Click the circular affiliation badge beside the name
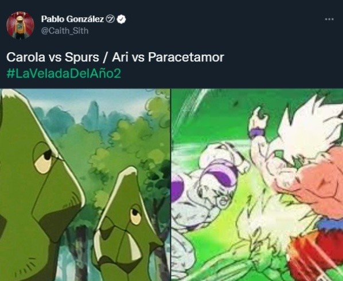The image size is (343, 281). tap(110, 20)
